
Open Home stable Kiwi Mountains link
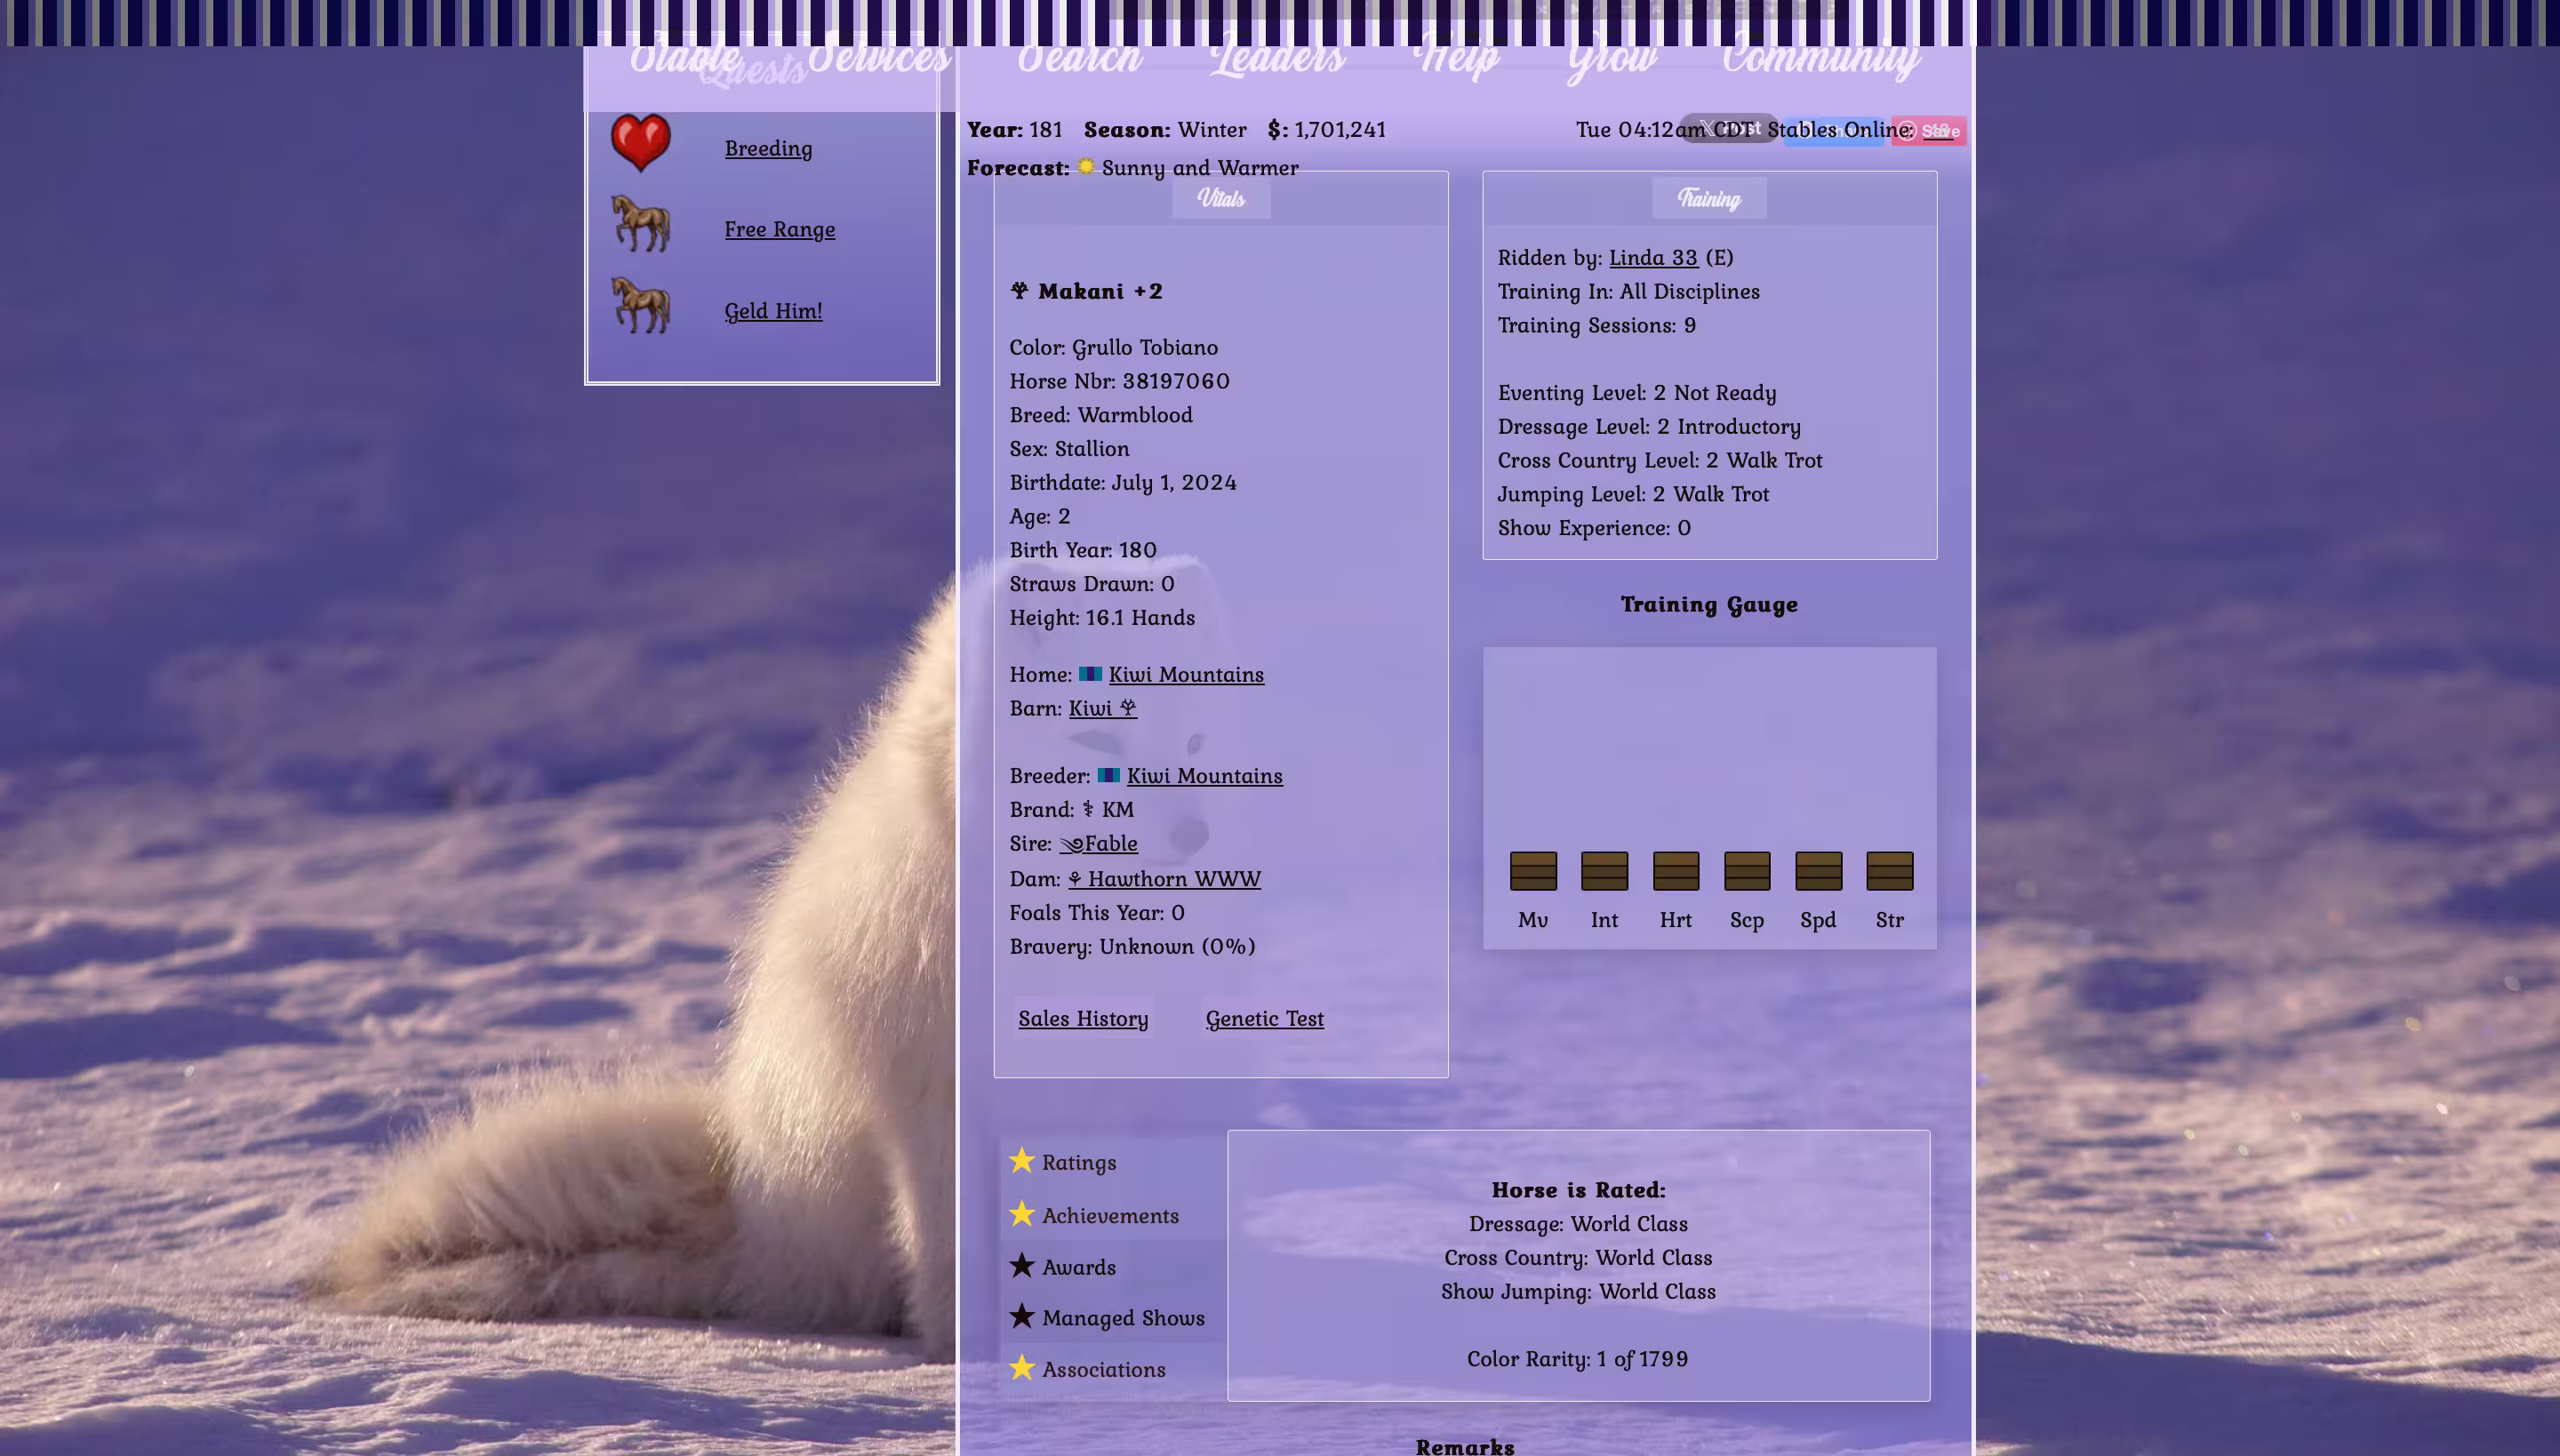click(x=1186, y=675)
